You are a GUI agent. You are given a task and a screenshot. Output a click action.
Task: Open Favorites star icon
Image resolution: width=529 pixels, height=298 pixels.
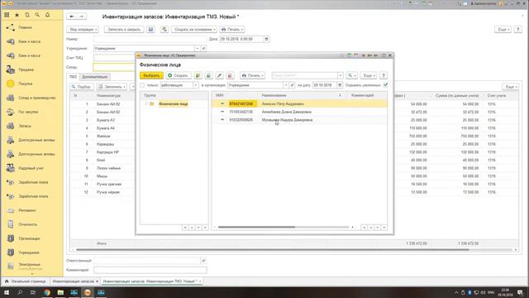pos(17,15)
